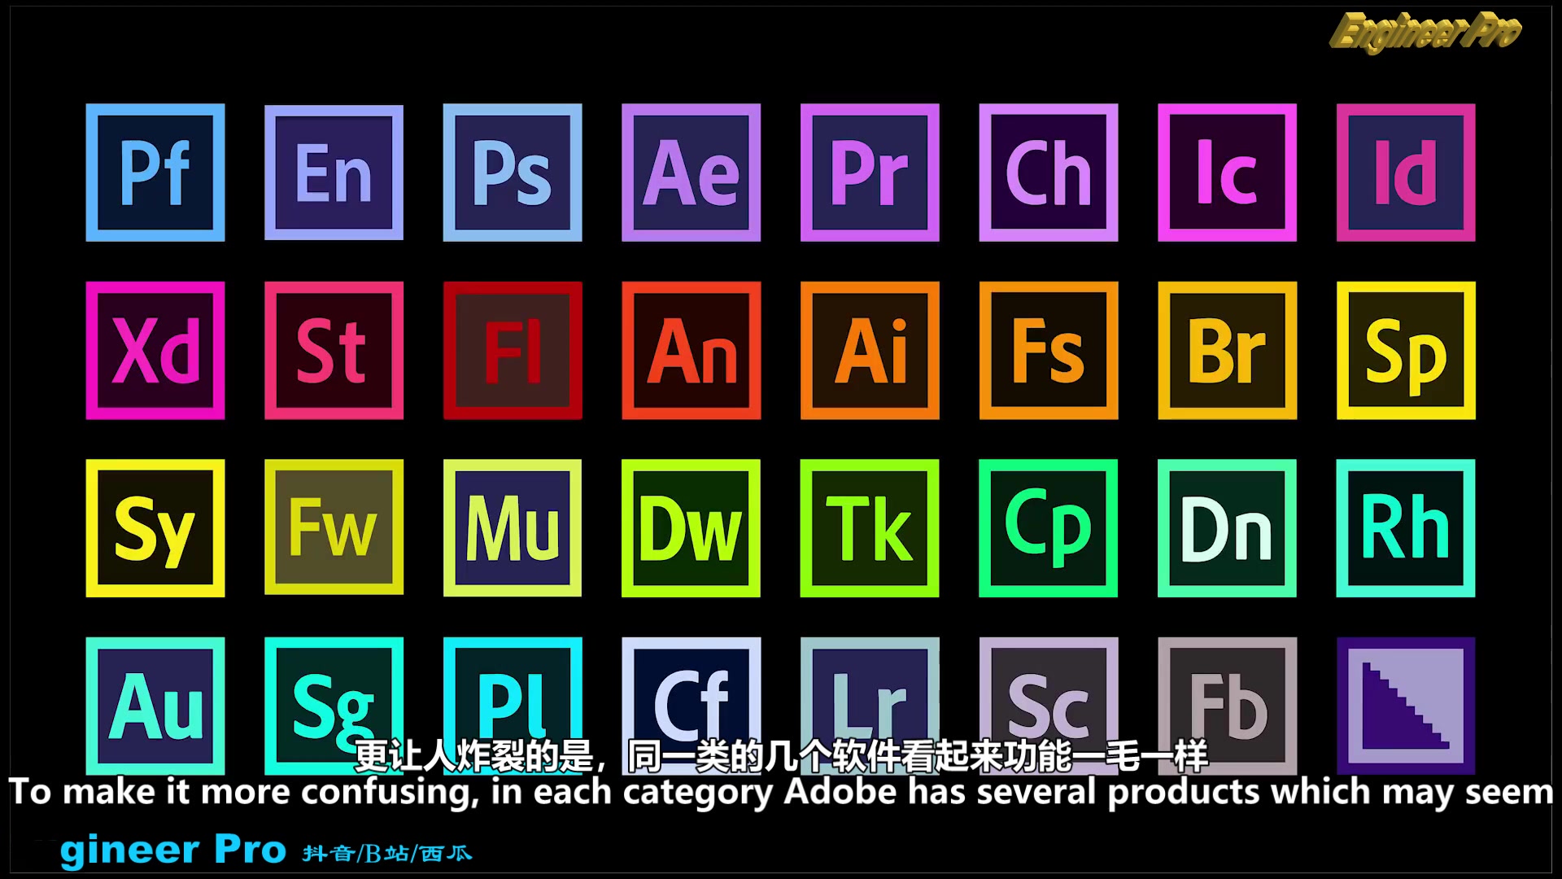Select Adobe Substance (St) icon
This screenshot has width=1562, height=879.
tap(336, 349)
